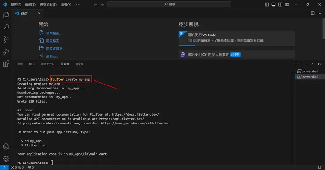Switch to the Output (輸出) panel tab

(x=32, y=64)
